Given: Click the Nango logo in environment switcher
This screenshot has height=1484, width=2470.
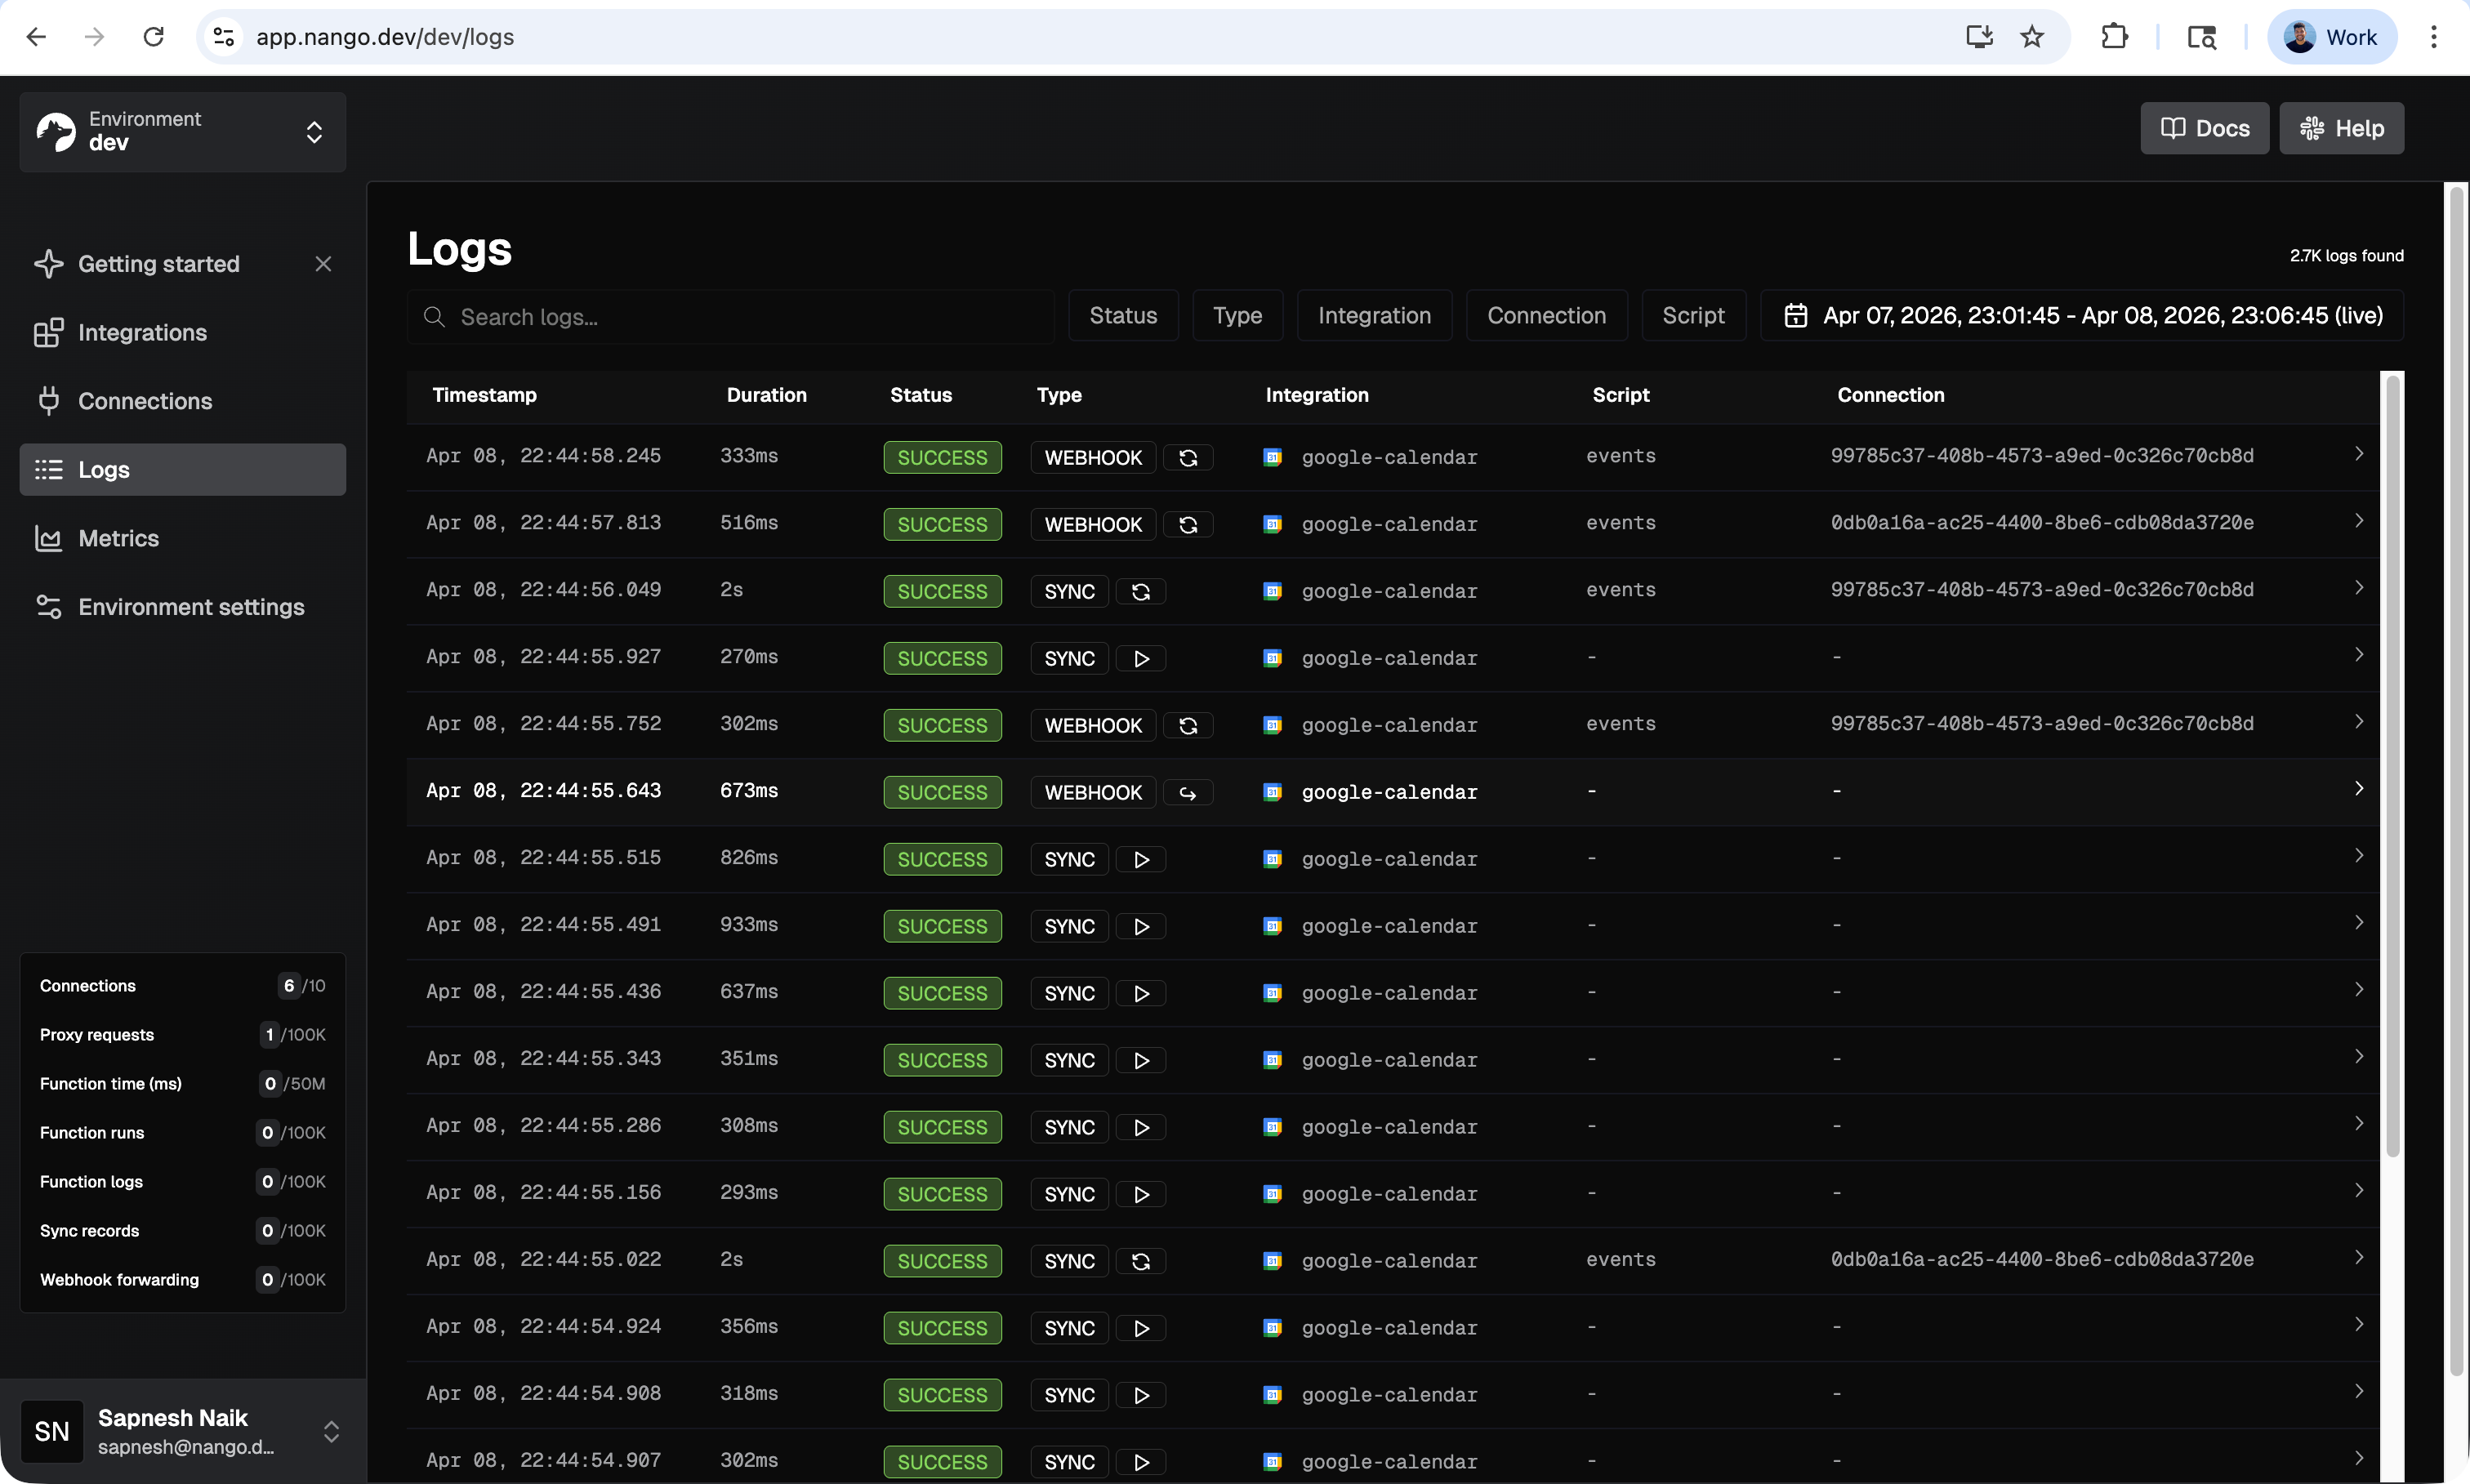Looking at the screenshot, I should 56,132.
